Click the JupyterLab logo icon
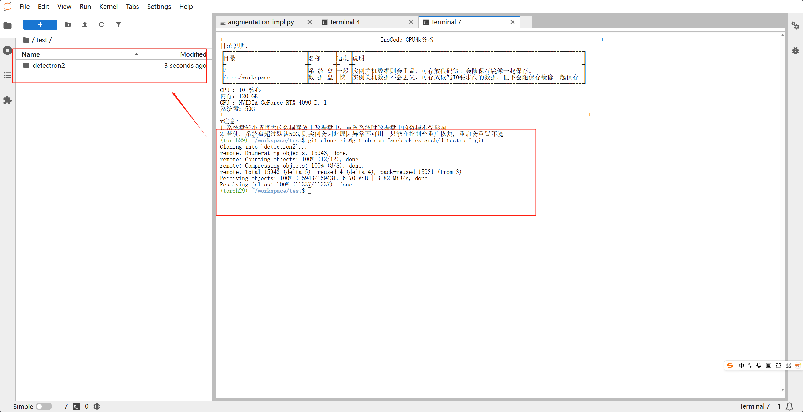803x412 pixels. point(8,6)
